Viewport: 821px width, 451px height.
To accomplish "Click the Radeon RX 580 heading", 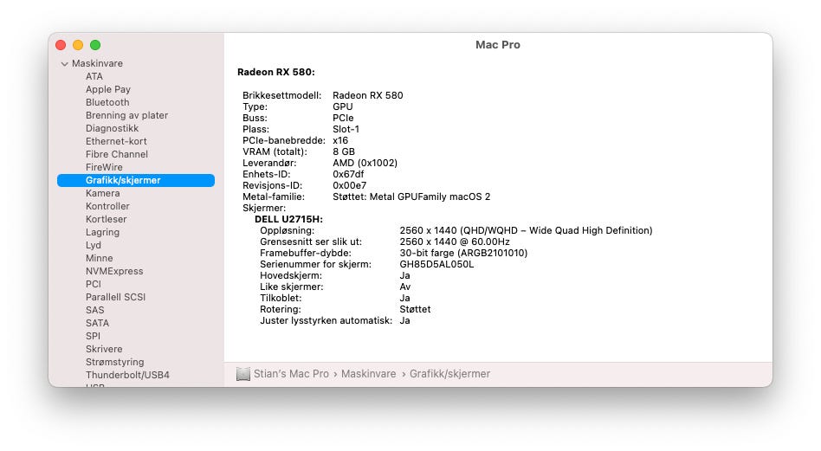I will [276, 72].
